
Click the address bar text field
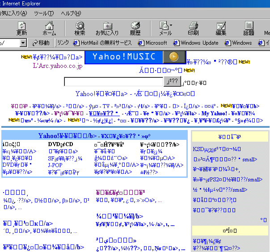pos(10,43)
